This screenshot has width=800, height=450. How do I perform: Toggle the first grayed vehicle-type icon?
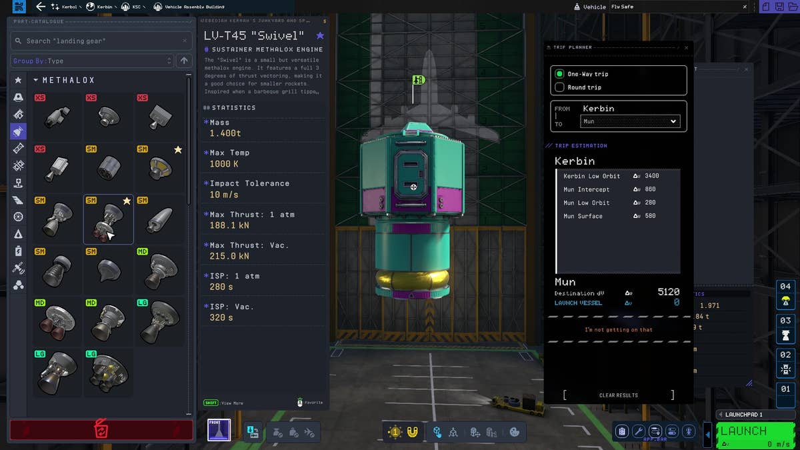278,433
